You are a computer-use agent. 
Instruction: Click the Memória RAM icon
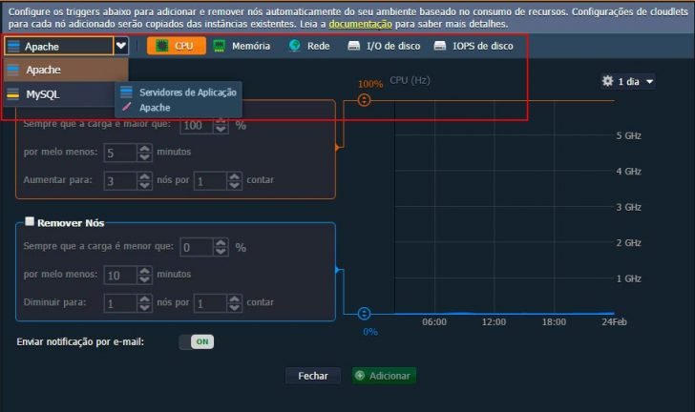tap(219, 46)
